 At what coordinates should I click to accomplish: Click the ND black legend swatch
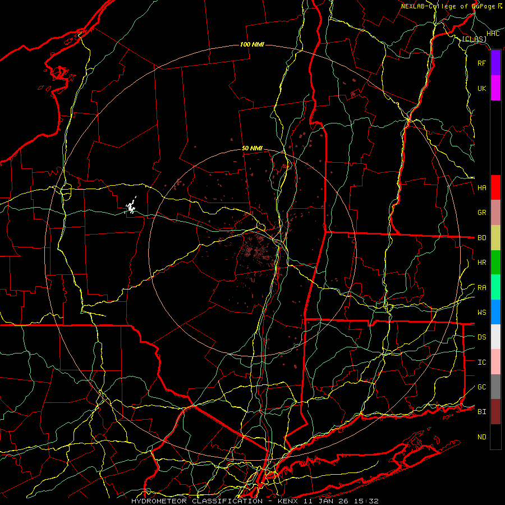tap(495, 437)
